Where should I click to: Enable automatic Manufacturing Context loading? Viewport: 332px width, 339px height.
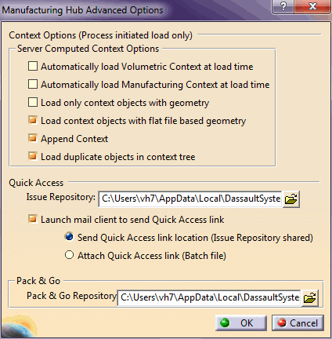pyautogui.click(x=33, y=84)
